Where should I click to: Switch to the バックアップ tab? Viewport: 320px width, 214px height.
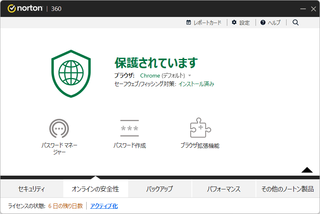[x=160, y=189]
